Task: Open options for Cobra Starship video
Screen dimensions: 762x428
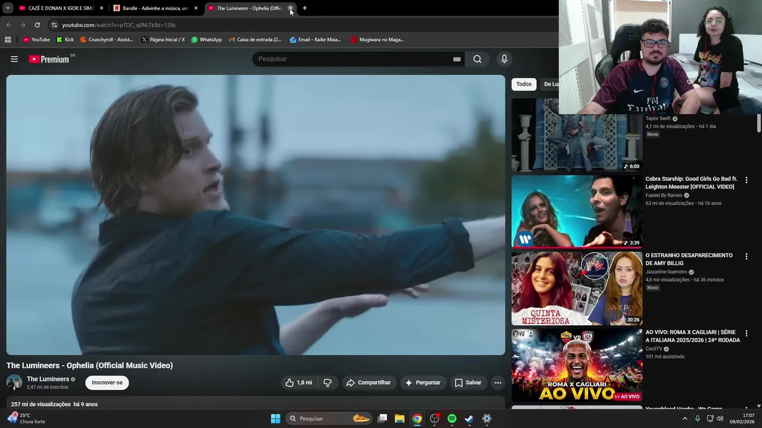Action: pos(747,180)
